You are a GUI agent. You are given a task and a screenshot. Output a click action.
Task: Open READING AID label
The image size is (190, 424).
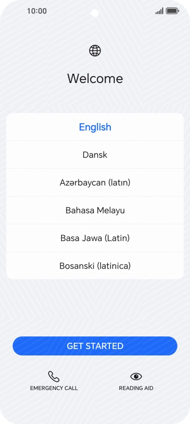pyautogui.click(x=136, y=388)
